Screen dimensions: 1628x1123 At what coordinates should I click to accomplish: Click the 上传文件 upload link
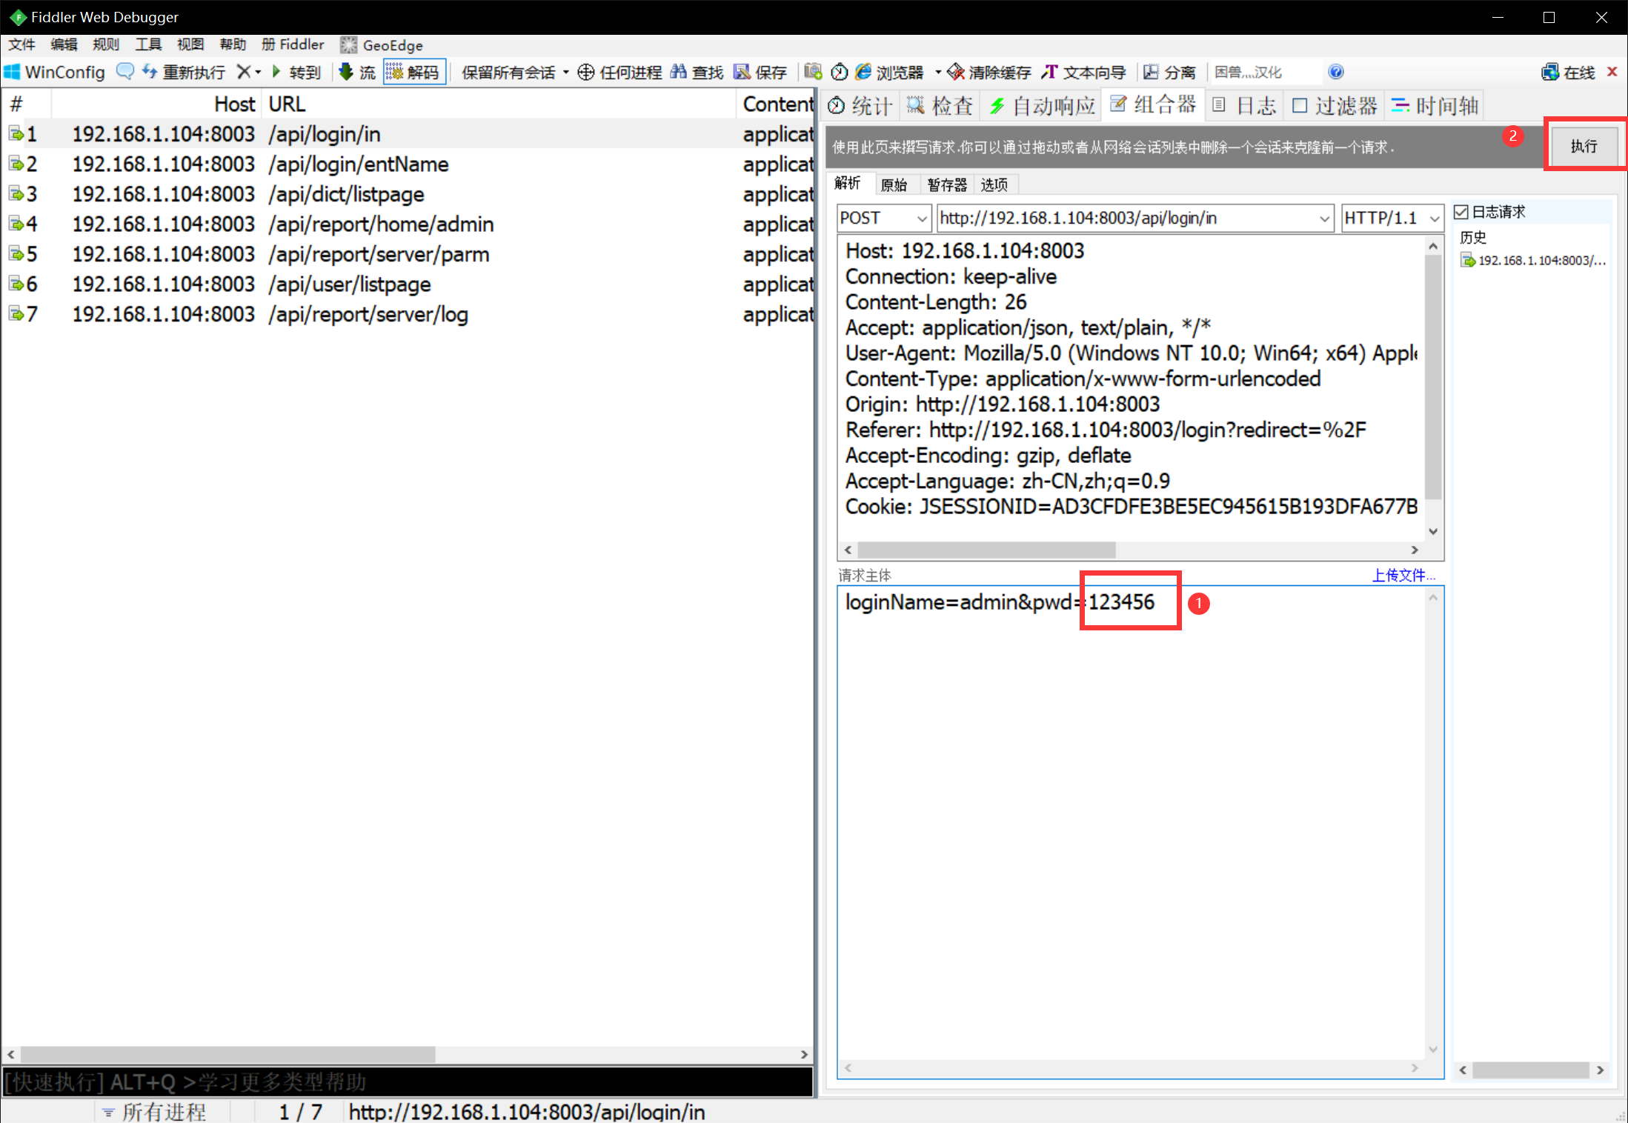[x=1403, y=575]
